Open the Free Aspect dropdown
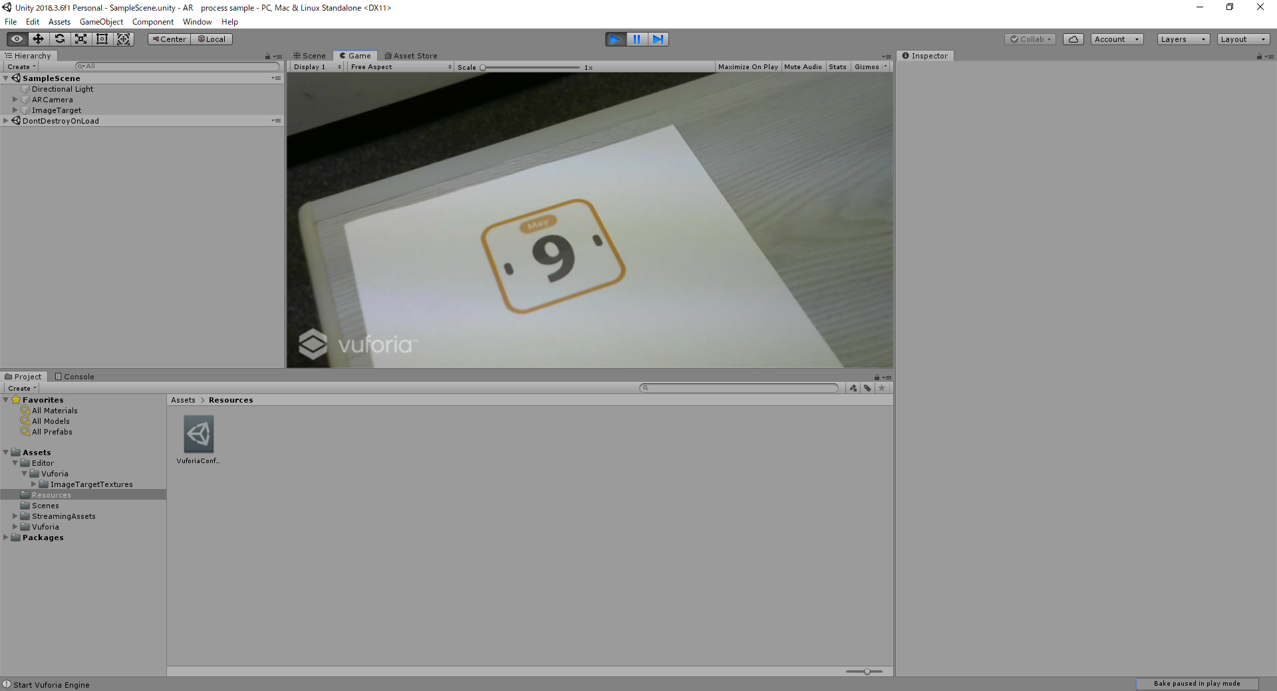Viewport: 1277px width, 691px height. click(401, 67)
